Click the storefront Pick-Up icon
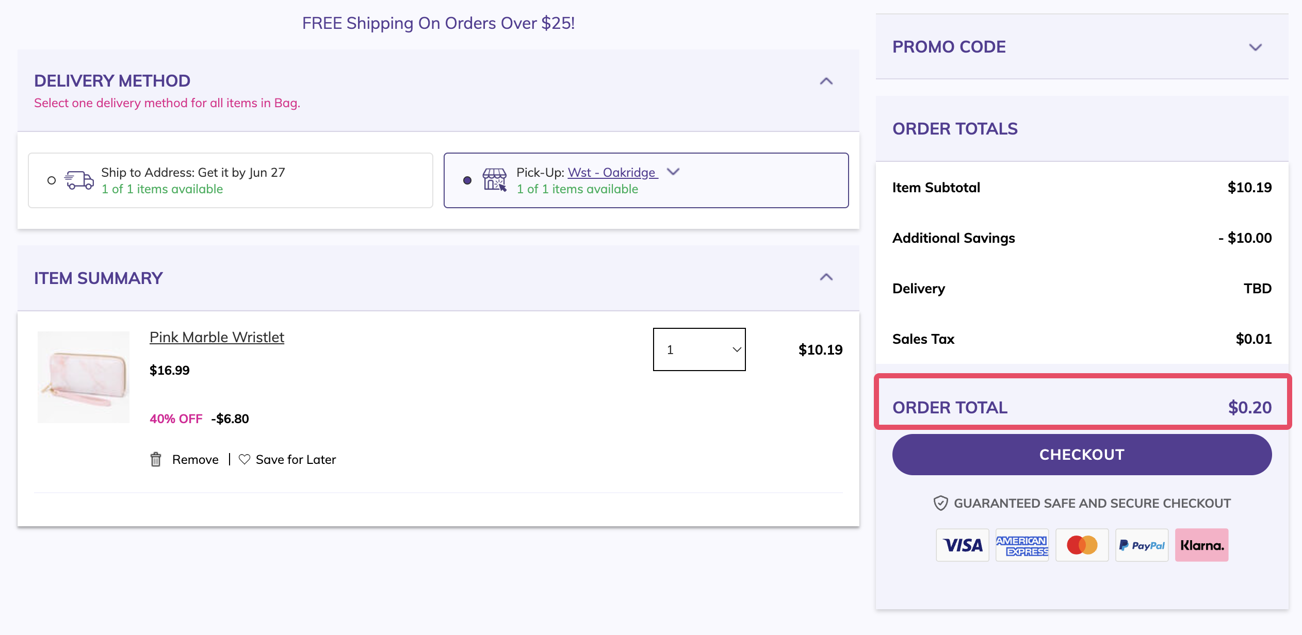Screen dimensions: 1302x635 coord(494,180)
